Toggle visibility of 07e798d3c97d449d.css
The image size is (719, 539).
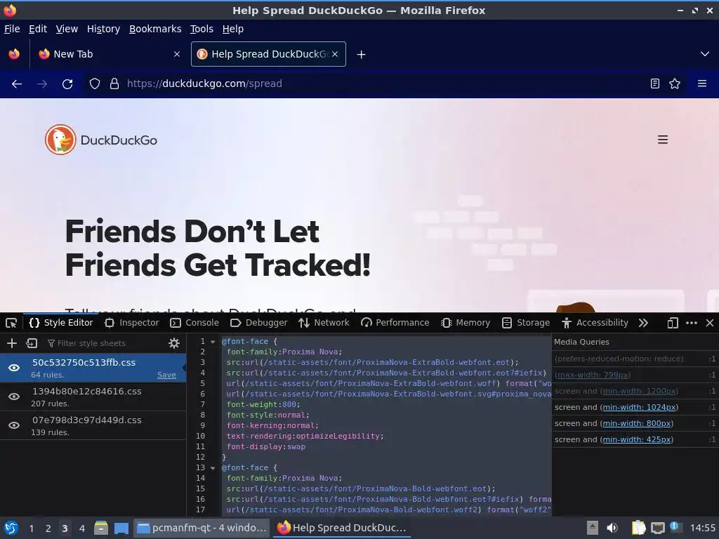tap(14, 425)
